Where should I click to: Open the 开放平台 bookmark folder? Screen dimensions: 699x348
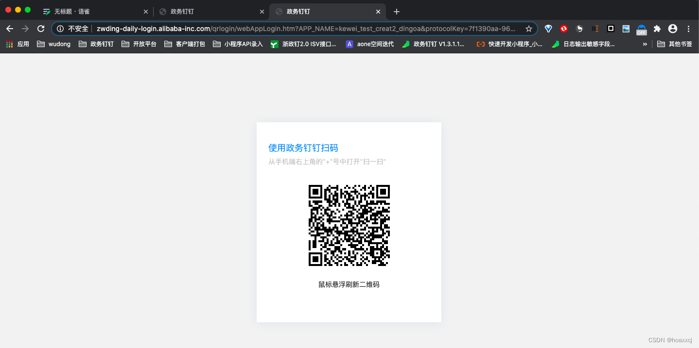coord(139,44)
